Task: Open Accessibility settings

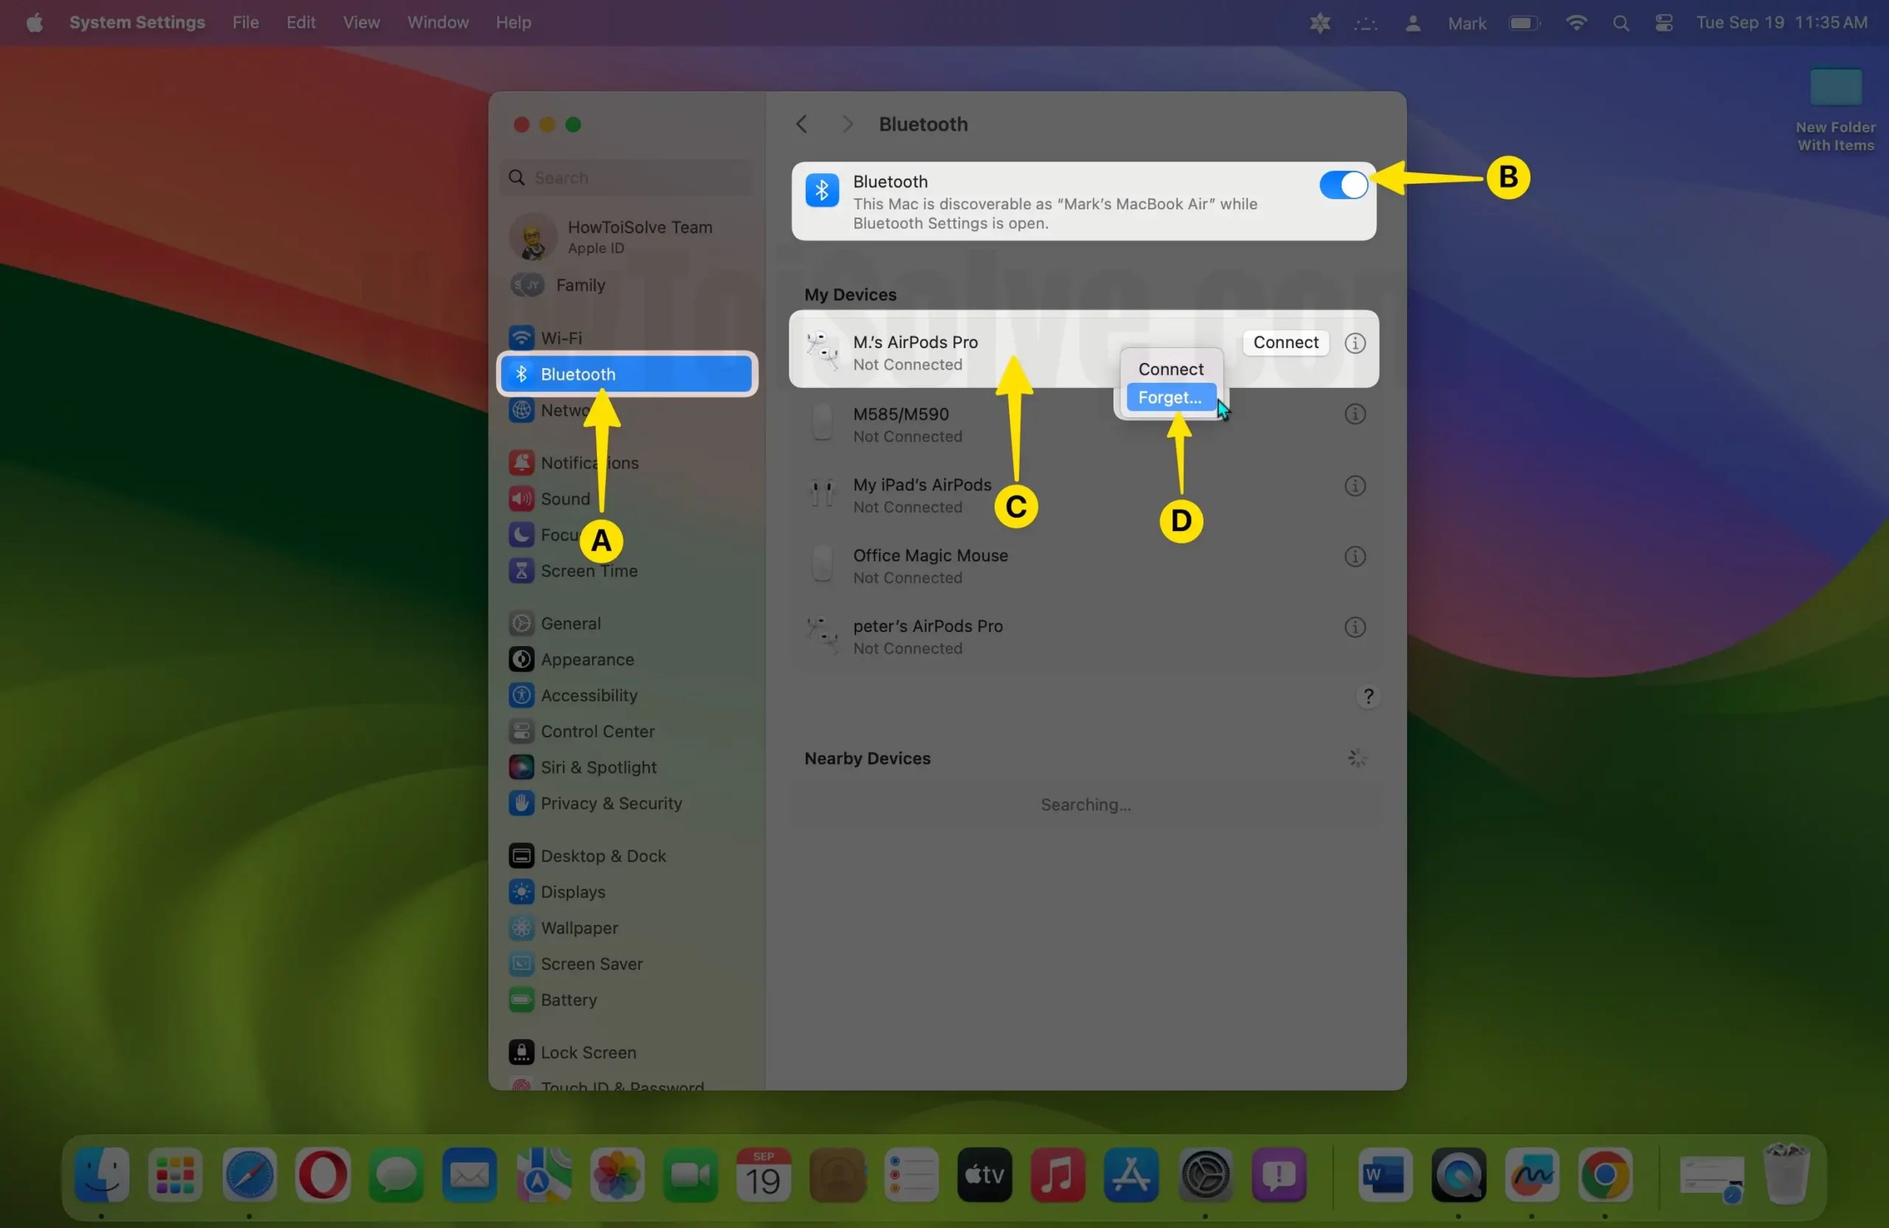Action: click(x=588, y=695)
